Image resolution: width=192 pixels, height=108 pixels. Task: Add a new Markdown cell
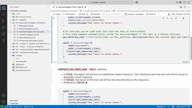69,14
